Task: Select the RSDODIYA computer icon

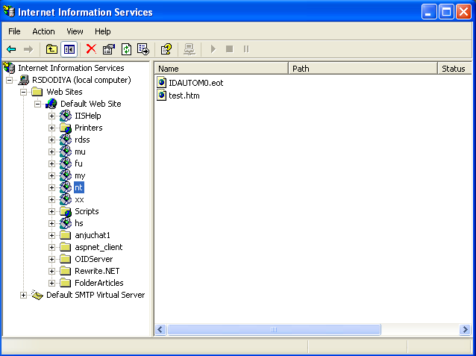Action: tap(23, 80)
